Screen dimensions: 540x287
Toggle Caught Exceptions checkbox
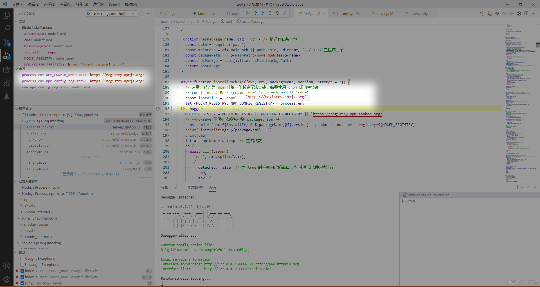[22, 259]
